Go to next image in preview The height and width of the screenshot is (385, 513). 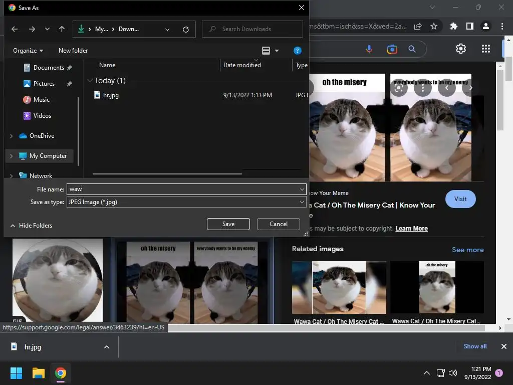(x=470, y=88)
